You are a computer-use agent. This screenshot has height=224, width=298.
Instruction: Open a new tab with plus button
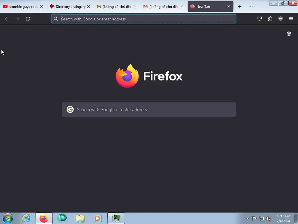point(240,6)
